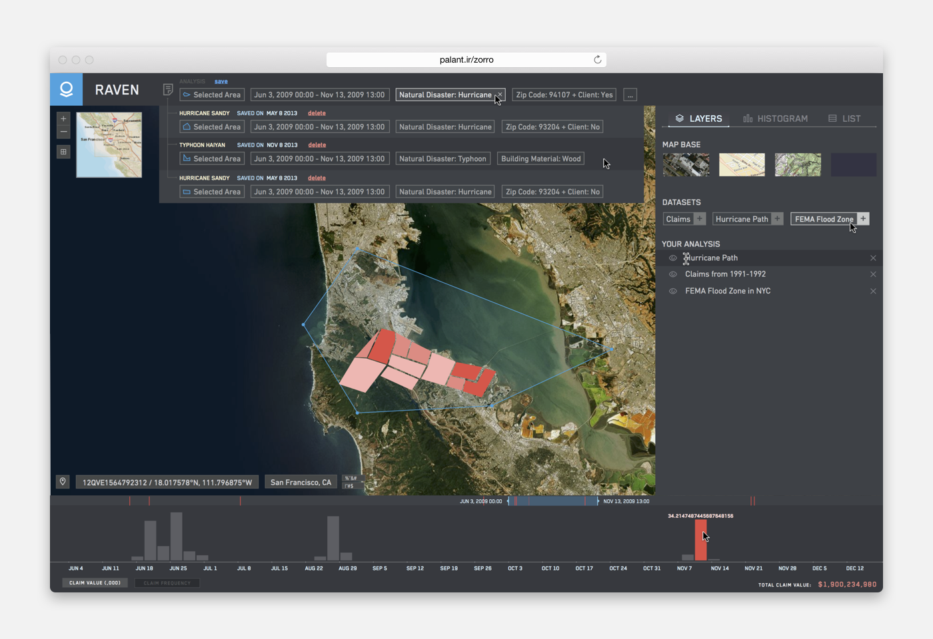933x639 pixels.
Task: Hide the Claims from 1991-1992 layer
Action: pos(673,274)
